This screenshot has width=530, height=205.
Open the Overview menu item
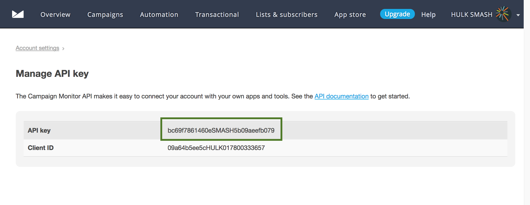point(55,14)
